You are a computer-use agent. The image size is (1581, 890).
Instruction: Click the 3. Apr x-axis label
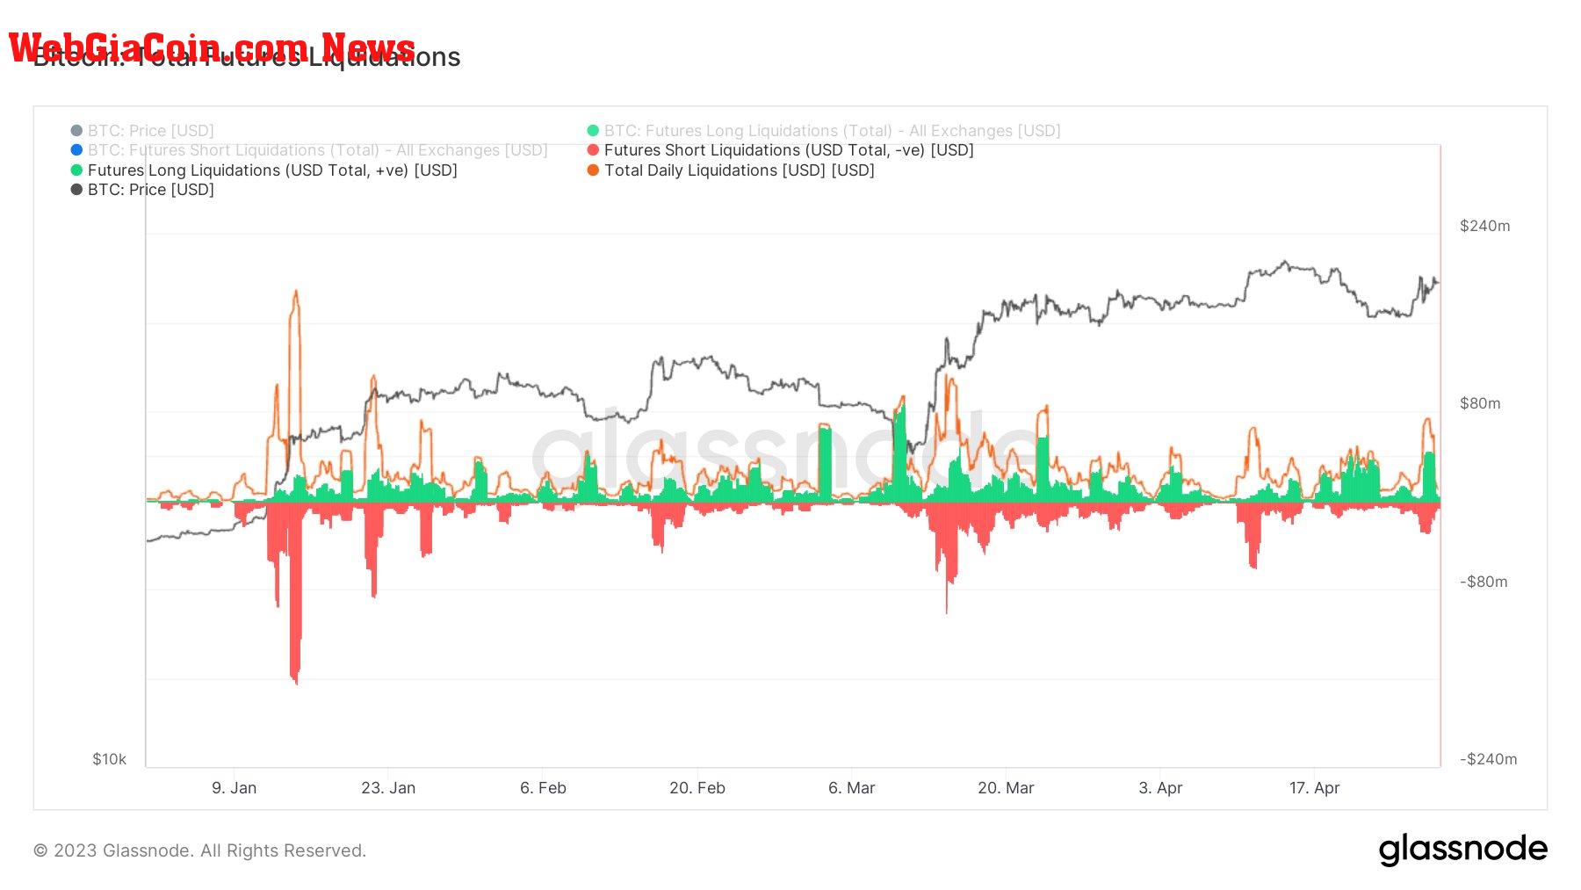1160,788
